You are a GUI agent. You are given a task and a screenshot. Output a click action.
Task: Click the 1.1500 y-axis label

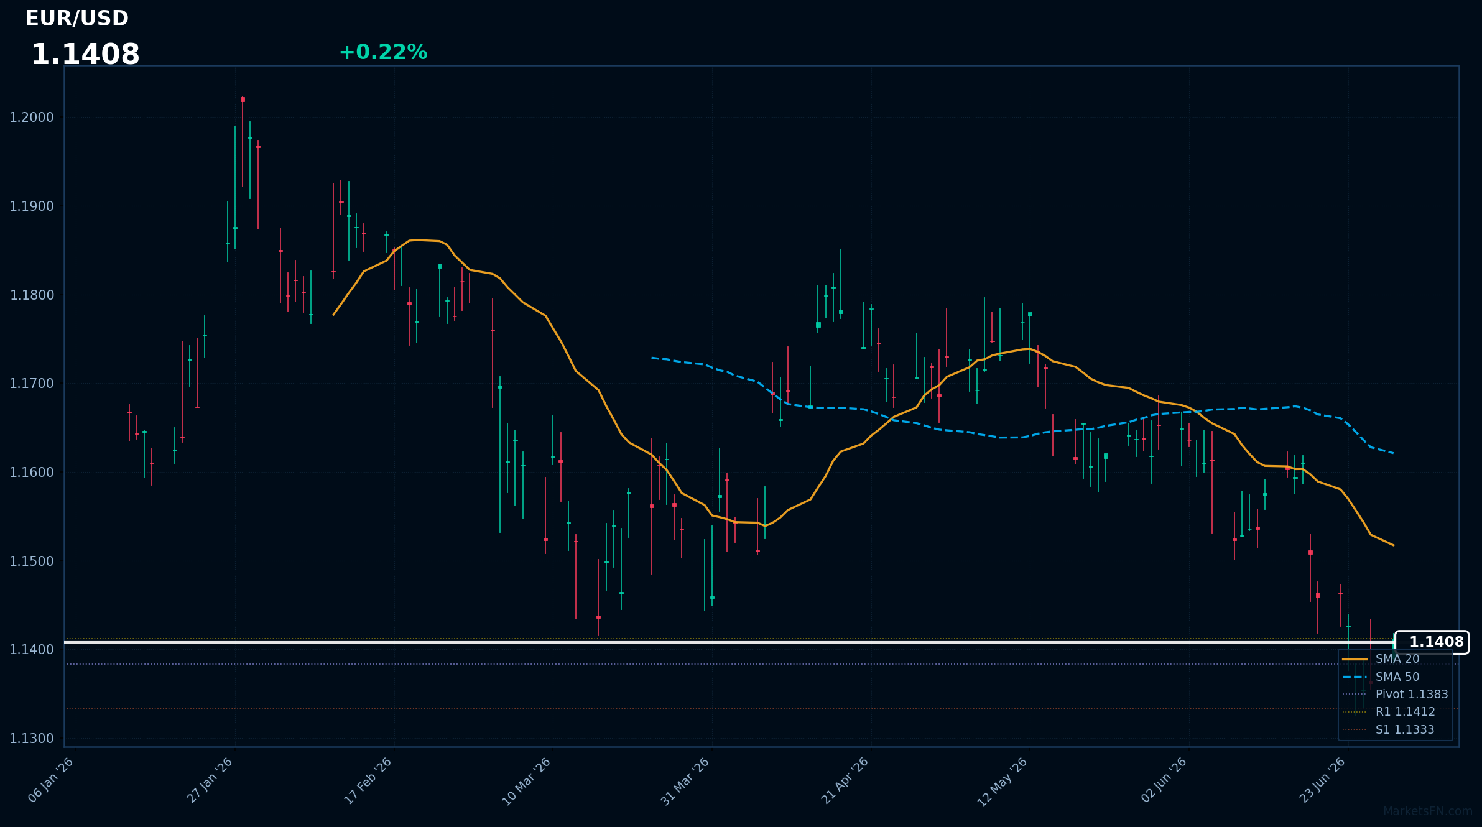tap(32, 561)
